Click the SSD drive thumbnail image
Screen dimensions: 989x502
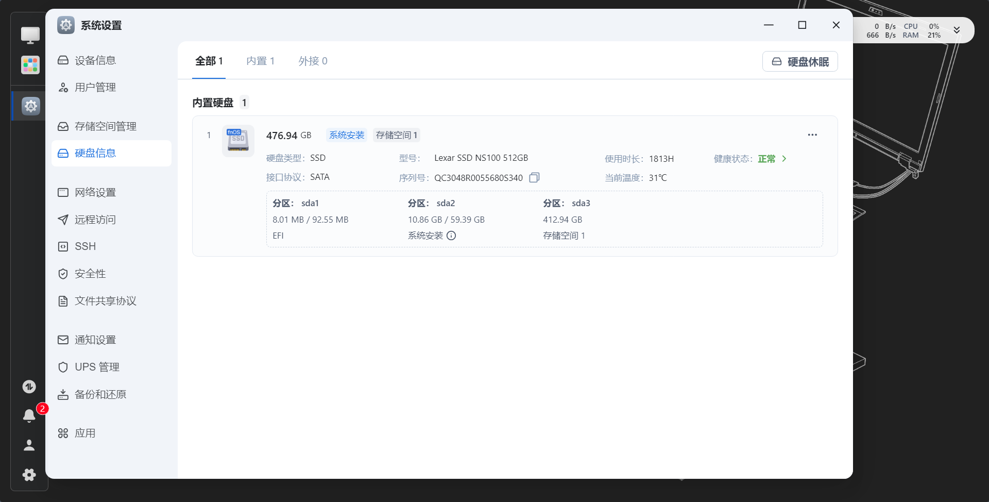click(238, 140)
